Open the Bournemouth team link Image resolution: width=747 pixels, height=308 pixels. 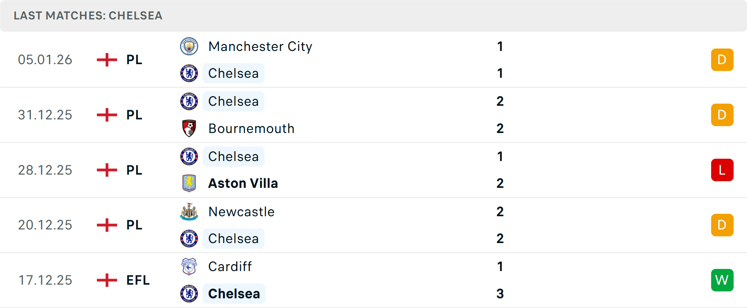pyautogui.click(x=251, y=128)
